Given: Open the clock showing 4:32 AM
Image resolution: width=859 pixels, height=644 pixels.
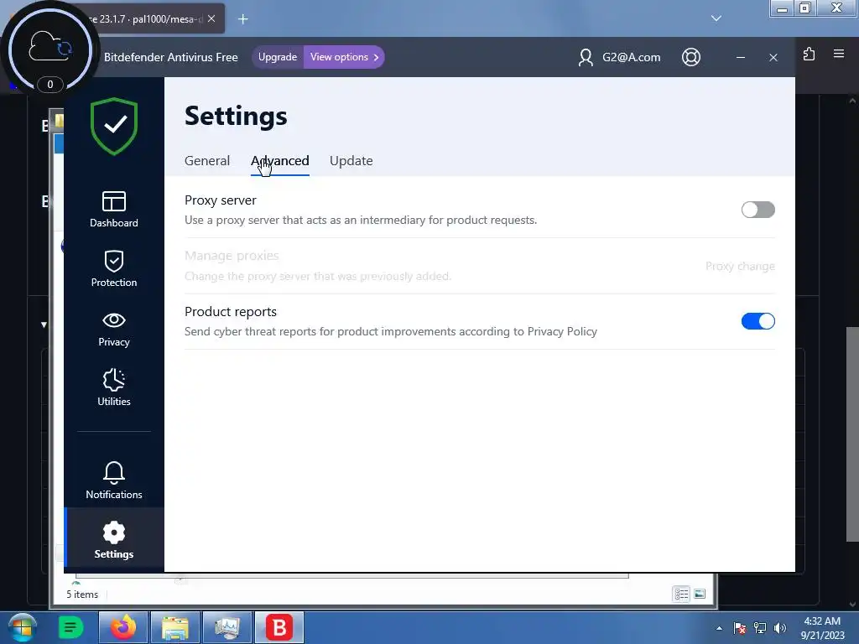Looking at the screenshot, I should 822,628.
